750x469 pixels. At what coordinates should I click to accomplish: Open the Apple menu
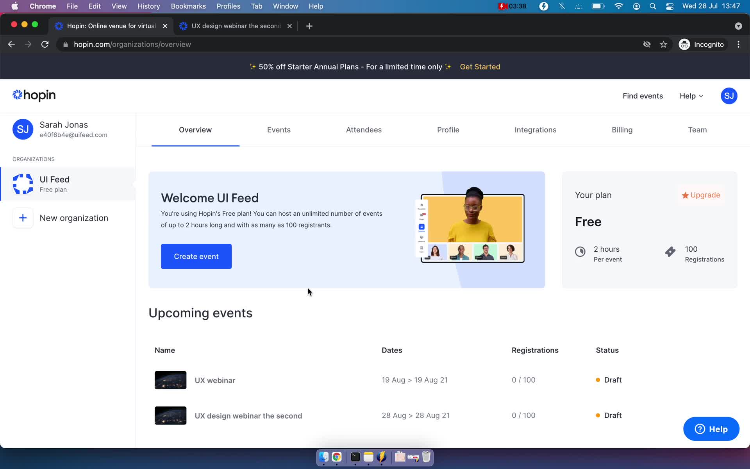tap(15, 6)
